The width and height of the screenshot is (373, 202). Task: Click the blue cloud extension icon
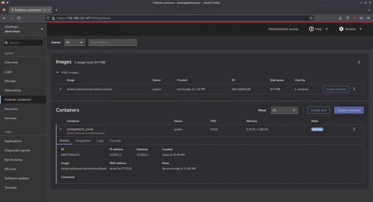click(x=361, y=18)
